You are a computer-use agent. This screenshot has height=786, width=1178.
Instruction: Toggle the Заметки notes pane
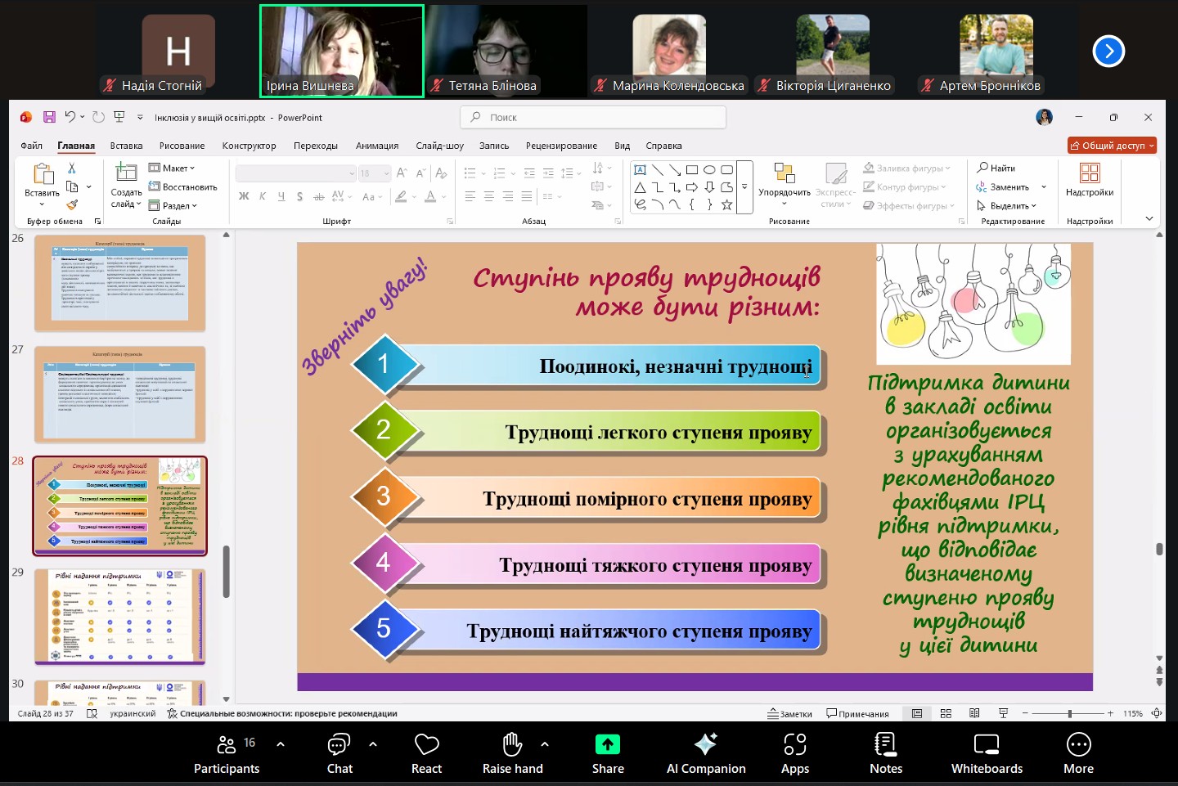[790, 713]
